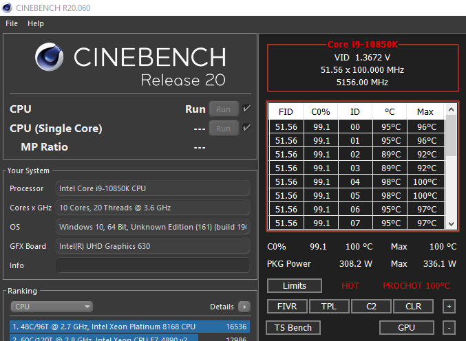Select core ID 07 cell
The height and width of the screenshot is (341, 466).
(355, 223)
